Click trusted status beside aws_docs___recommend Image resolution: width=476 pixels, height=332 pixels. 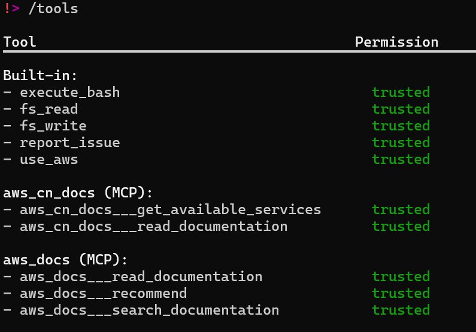[401, 294]
